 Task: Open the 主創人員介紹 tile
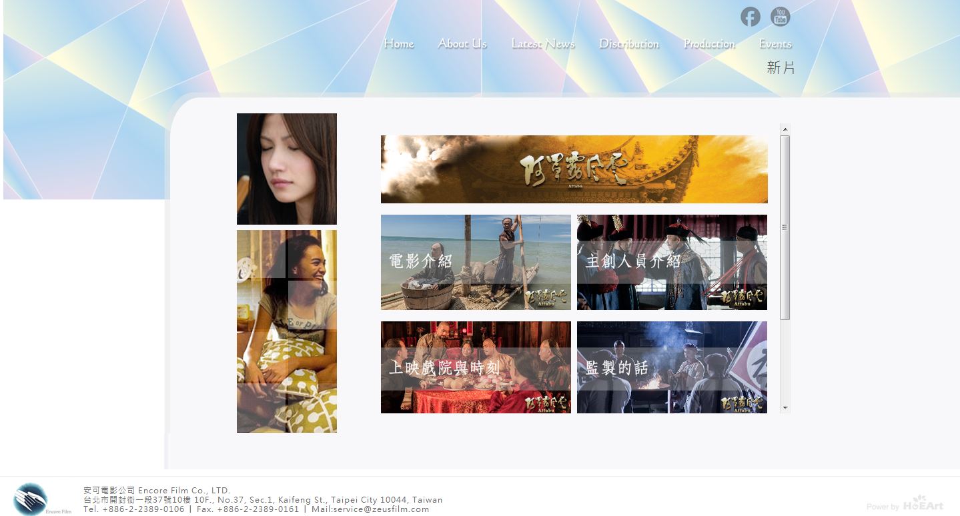click(x=672, y=262)
